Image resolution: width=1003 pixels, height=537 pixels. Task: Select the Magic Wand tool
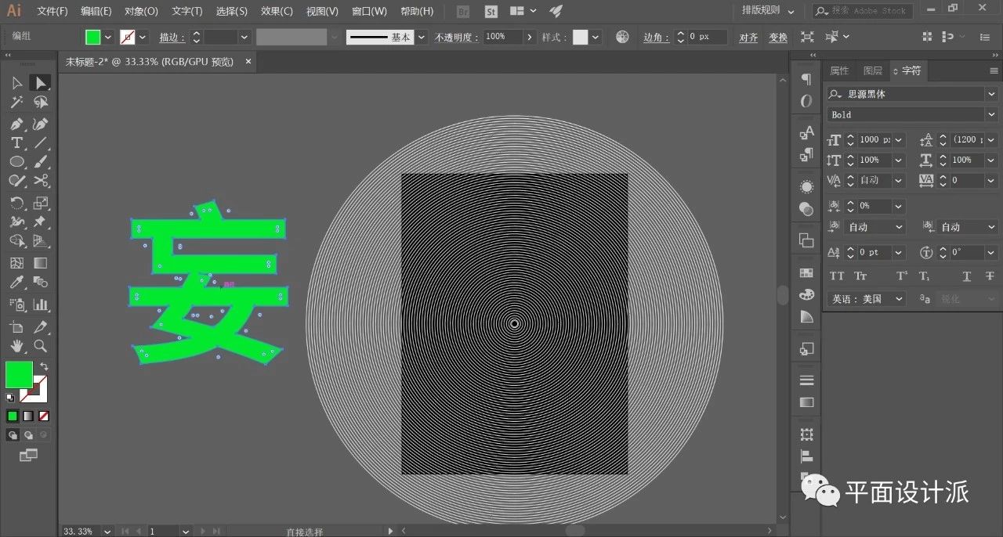16,102
